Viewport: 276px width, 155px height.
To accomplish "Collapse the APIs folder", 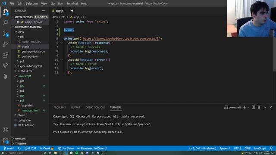I will point(21,32).
